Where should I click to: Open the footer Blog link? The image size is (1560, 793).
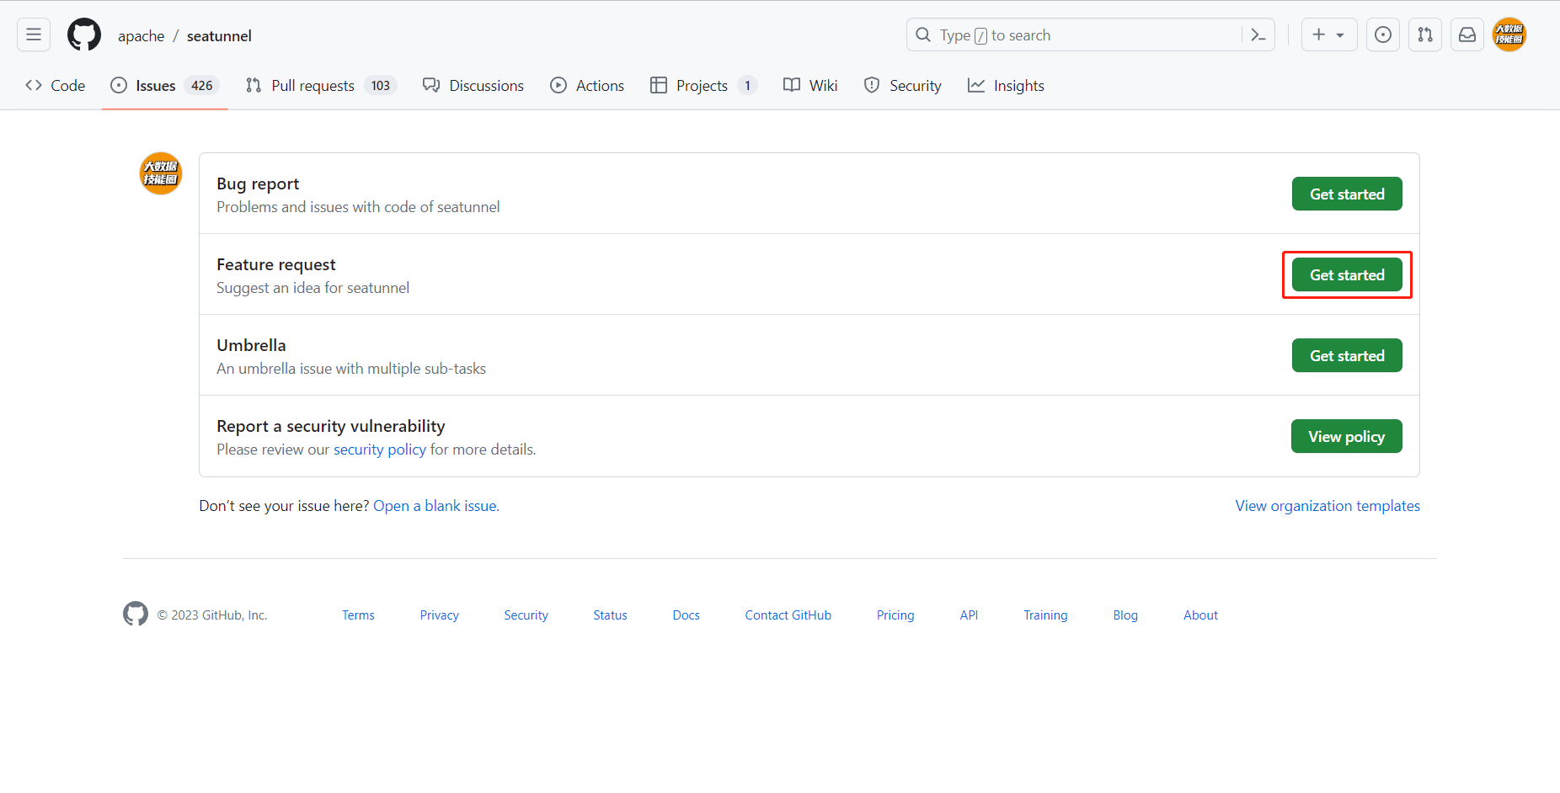click(x=1125, y=615)
